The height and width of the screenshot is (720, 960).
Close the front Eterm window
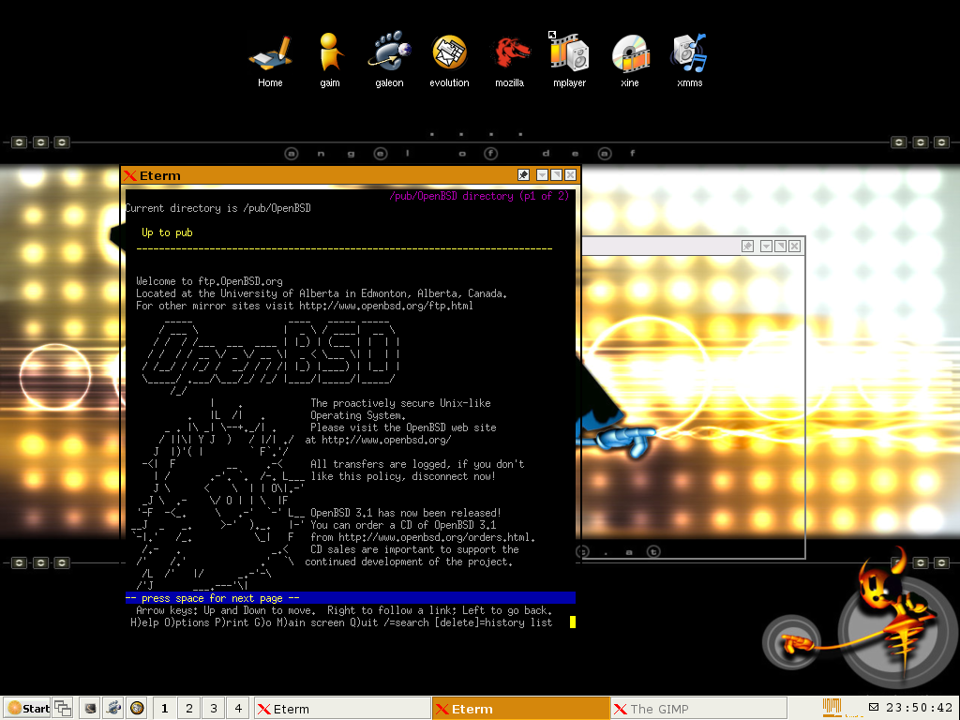tap(570, 175)
